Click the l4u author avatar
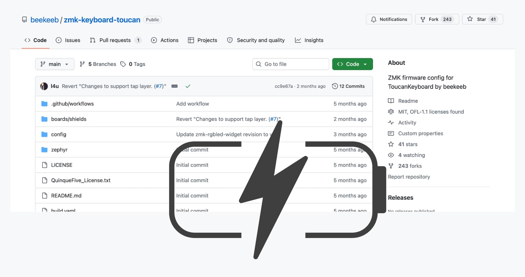The height and width of the screenshot is (277, 525). click(44, 86)
